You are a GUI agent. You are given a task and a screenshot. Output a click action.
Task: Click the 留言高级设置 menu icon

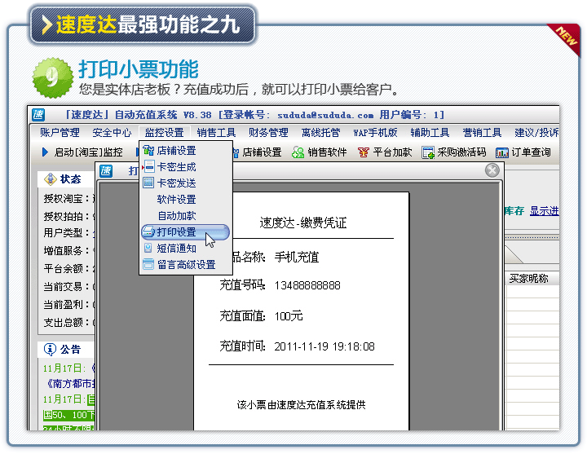point(148,264)
